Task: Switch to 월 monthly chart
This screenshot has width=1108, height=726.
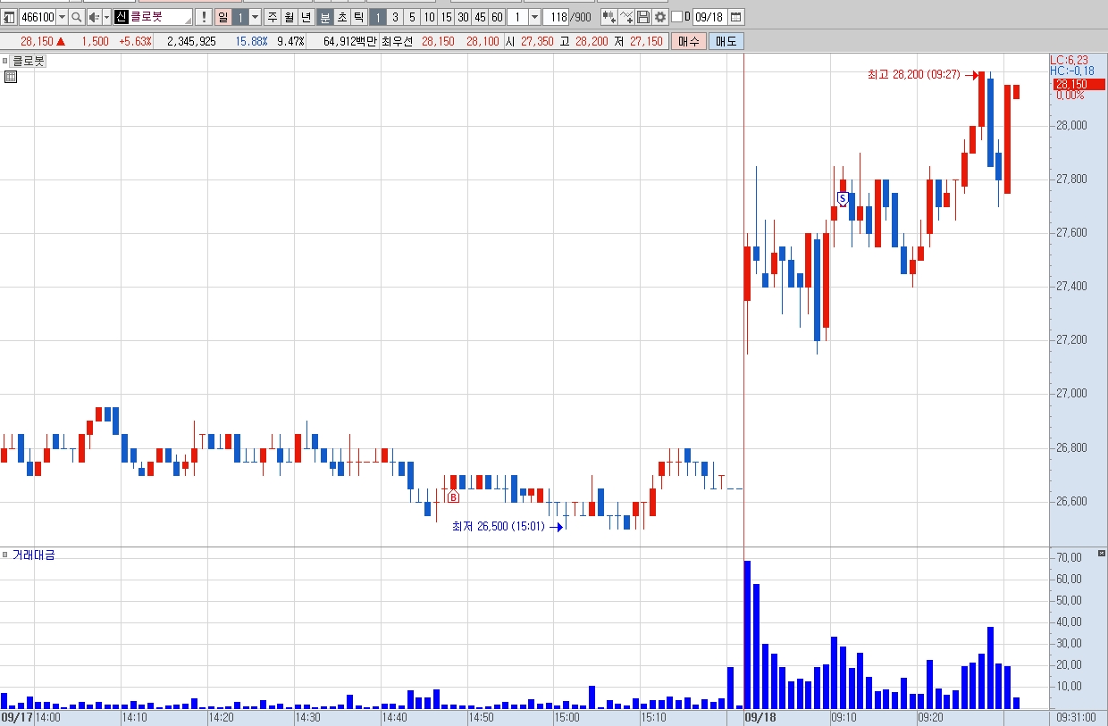Action: tap(290, 17)
